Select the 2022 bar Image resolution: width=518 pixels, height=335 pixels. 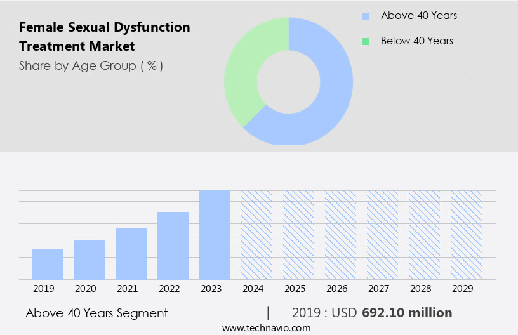(173, 246)
